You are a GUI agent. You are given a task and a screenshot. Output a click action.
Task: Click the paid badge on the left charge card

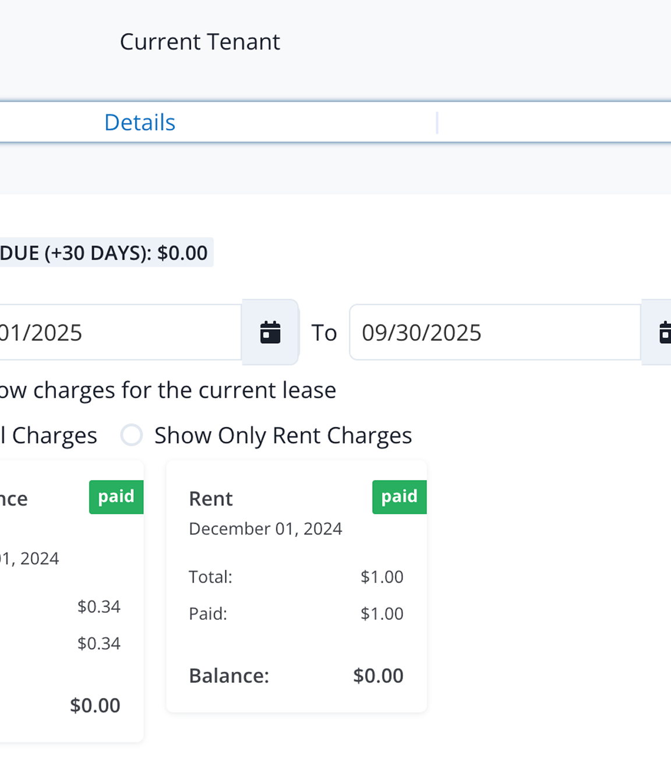(116, 496)
